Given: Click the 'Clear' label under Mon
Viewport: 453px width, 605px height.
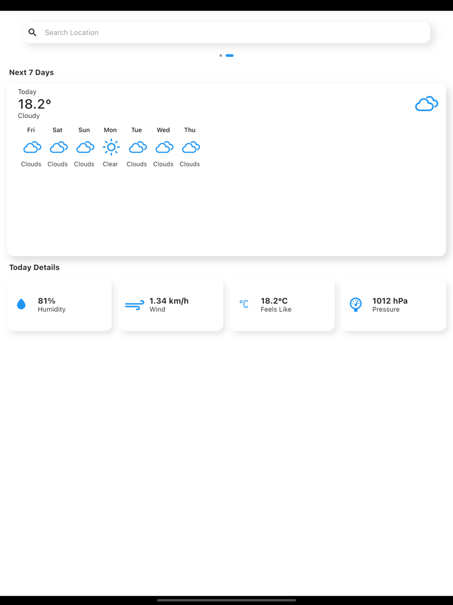Looking at the screenshot, I should [x=110, y=164].
